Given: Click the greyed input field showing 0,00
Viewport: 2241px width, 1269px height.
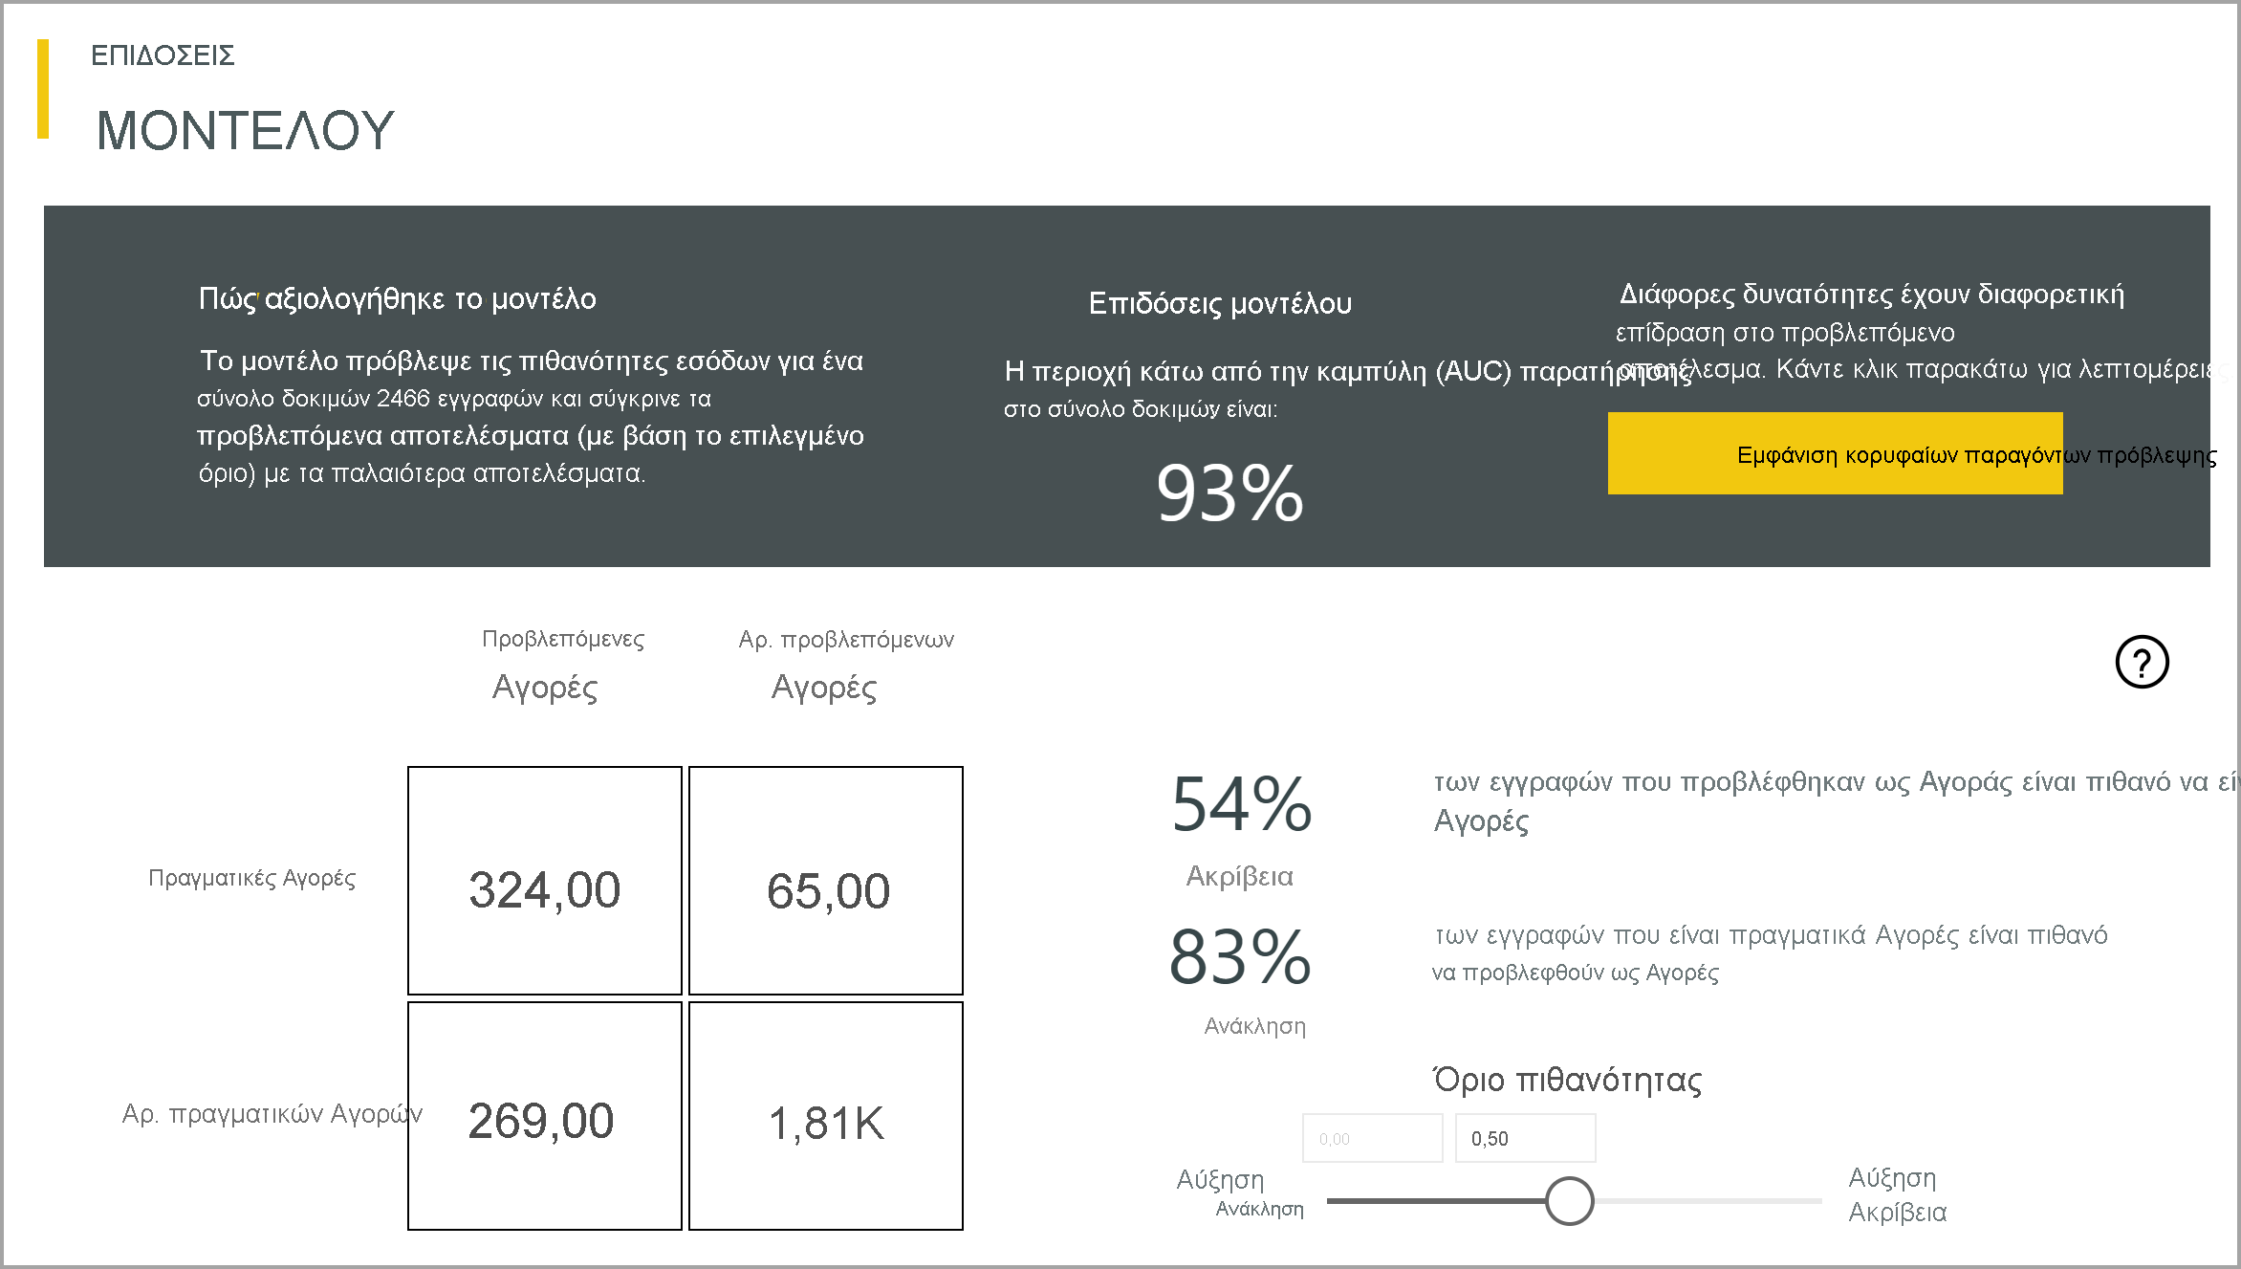Looking at the screenshot, I should coord(1372,1138).
